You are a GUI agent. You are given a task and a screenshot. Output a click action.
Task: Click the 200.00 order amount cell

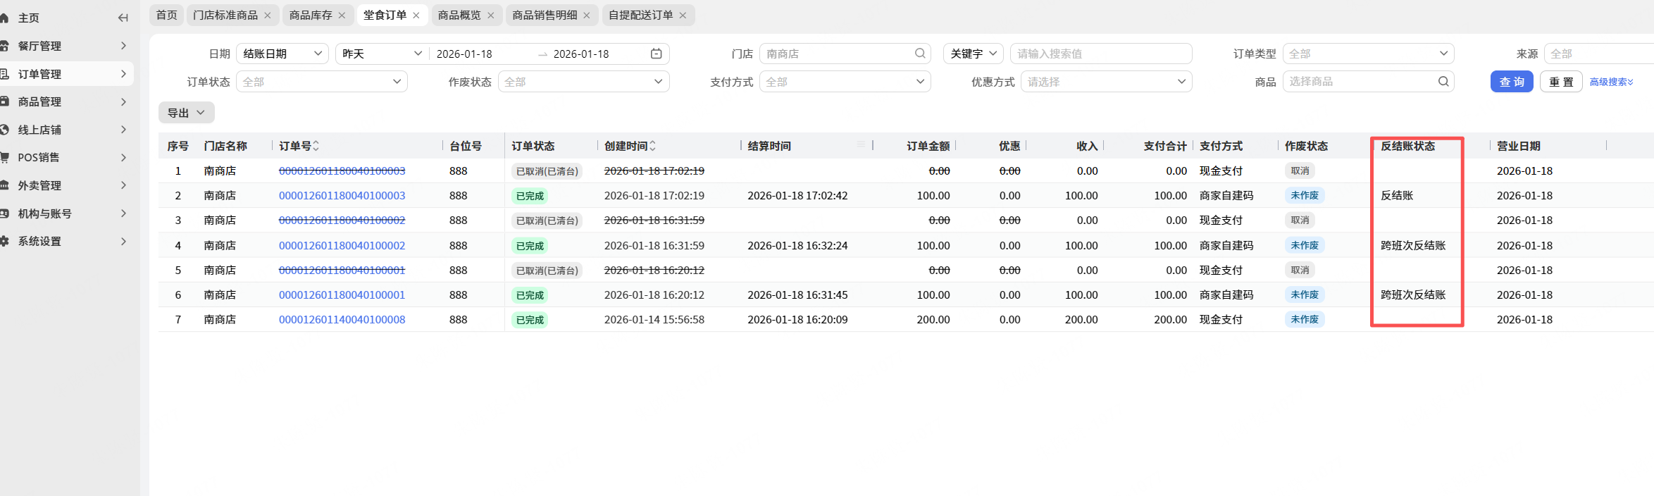(x=933, y=320)
